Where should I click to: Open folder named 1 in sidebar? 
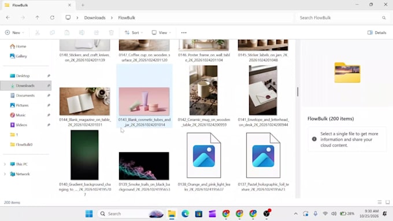[x=17, y=134]
